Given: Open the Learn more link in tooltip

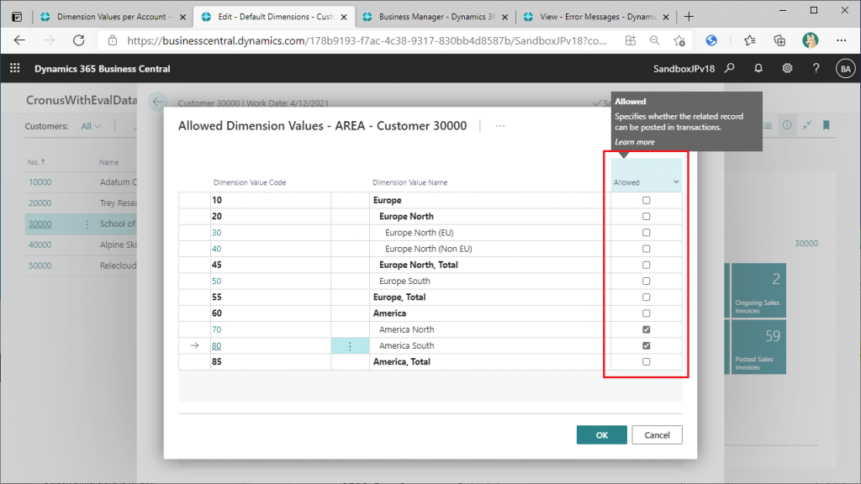Looking at the screenshot, I should pos(634,141).
